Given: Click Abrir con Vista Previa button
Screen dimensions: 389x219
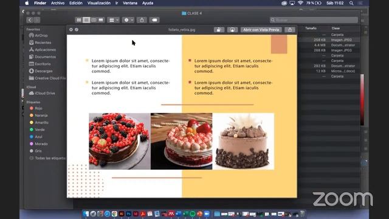Looking at the screenshot, I should pyautogui.click(x=261, y=30).
